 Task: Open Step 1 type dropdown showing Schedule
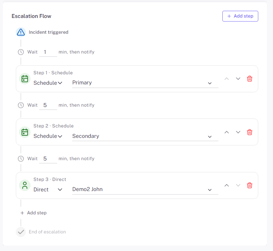pos(48,83)
